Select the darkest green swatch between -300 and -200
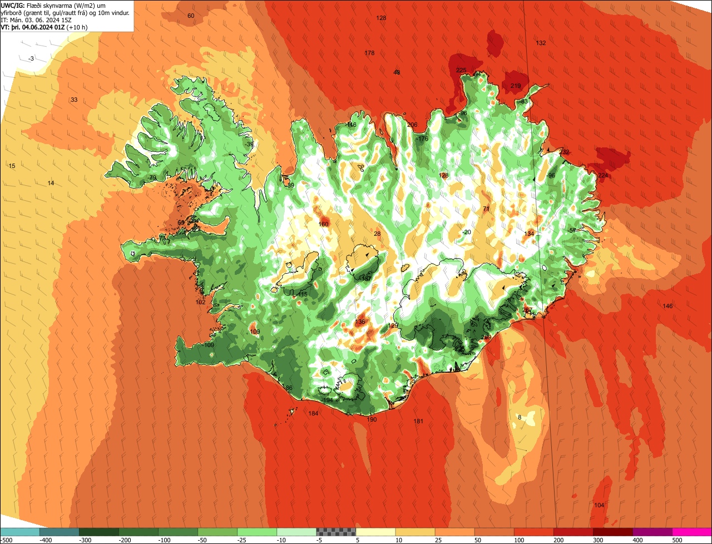The height and width of the screenshot is (544, 712). coord(98,532)
